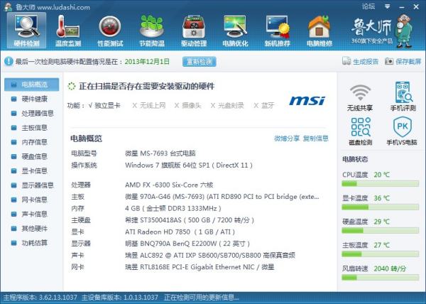Open 手机评测 phone benchmark
The image size is (426, 304).
point(403,96)
